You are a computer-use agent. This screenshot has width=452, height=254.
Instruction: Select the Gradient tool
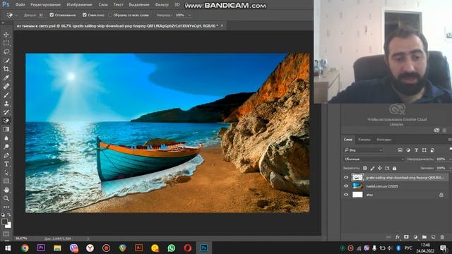point(6,130)
